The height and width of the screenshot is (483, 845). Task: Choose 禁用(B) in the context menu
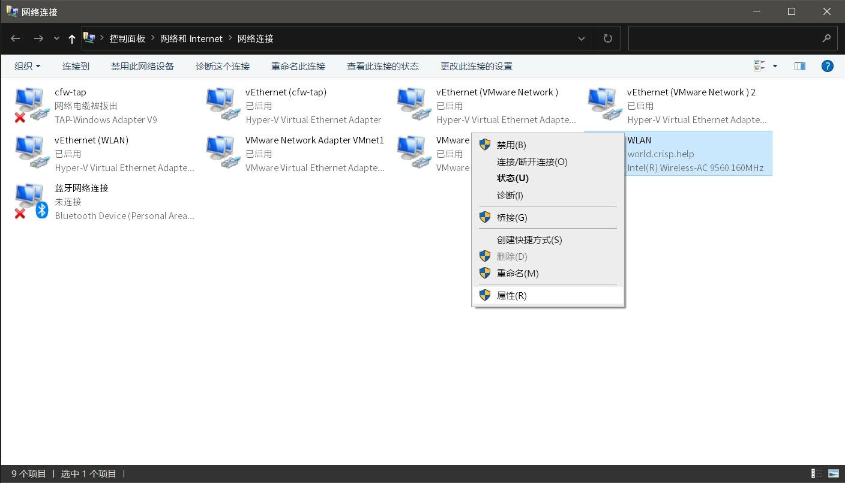[x=511, y=145]
